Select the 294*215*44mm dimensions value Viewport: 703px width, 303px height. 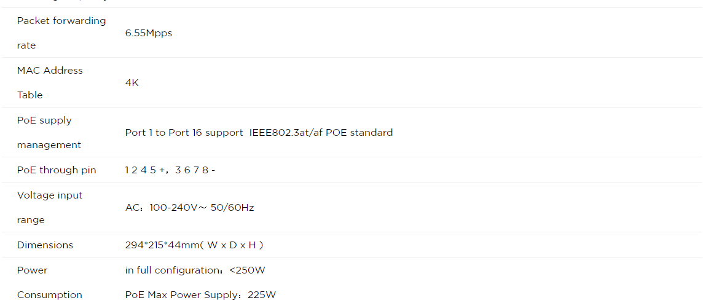tap(194, 245)
